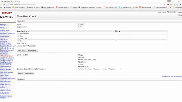This screenshot has width=182, height=102.
Task: Open Network Settings in the sidebar
Action: coord(6,69)
